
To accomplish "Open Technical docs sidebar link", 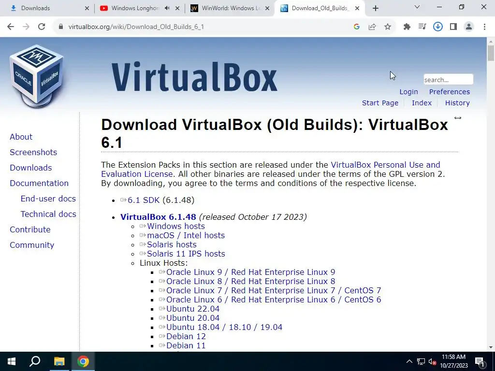I will tap(48, 214).
